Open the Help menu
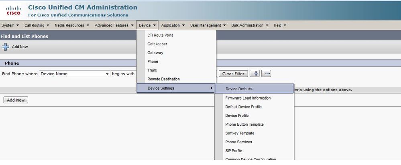Image resolution: width=401 pixels, height=165 pixels. click(x=280, y=25)
